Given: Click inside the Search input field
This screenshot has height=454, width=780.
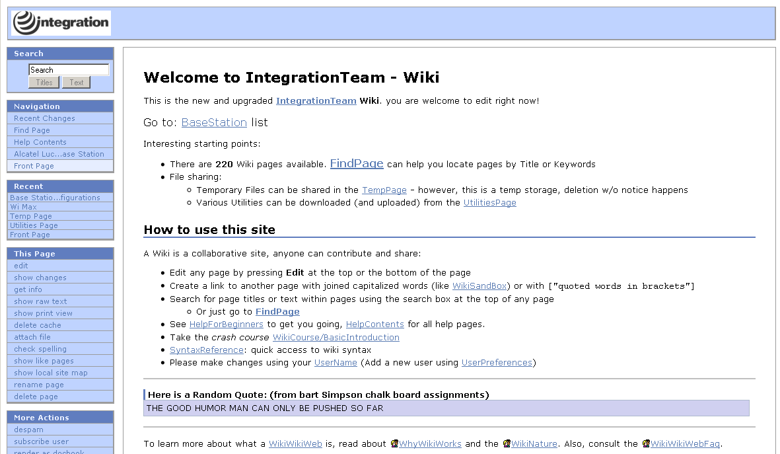Looking at the screenshot, I should pyautogui.click(x=69, y=69).
